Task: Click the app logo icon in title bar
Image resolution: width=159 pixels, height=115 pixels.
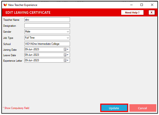Action: tap(5, 5)
